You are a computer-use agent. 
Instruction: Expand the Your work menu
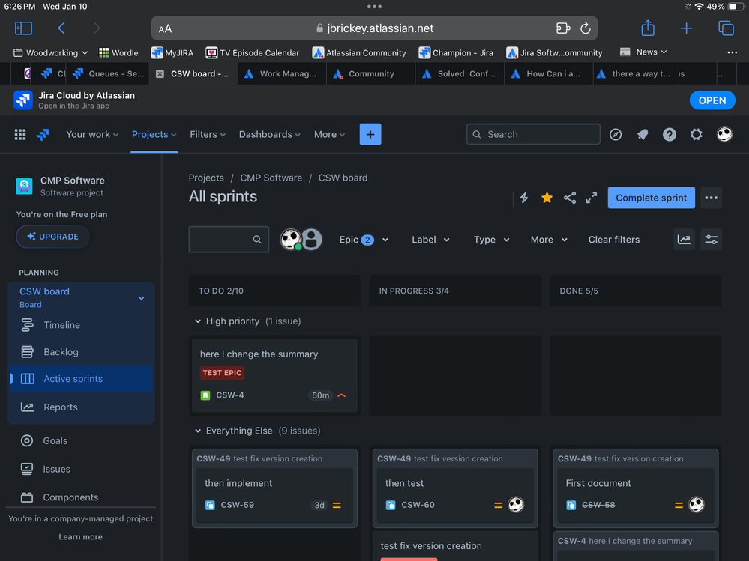92,135
